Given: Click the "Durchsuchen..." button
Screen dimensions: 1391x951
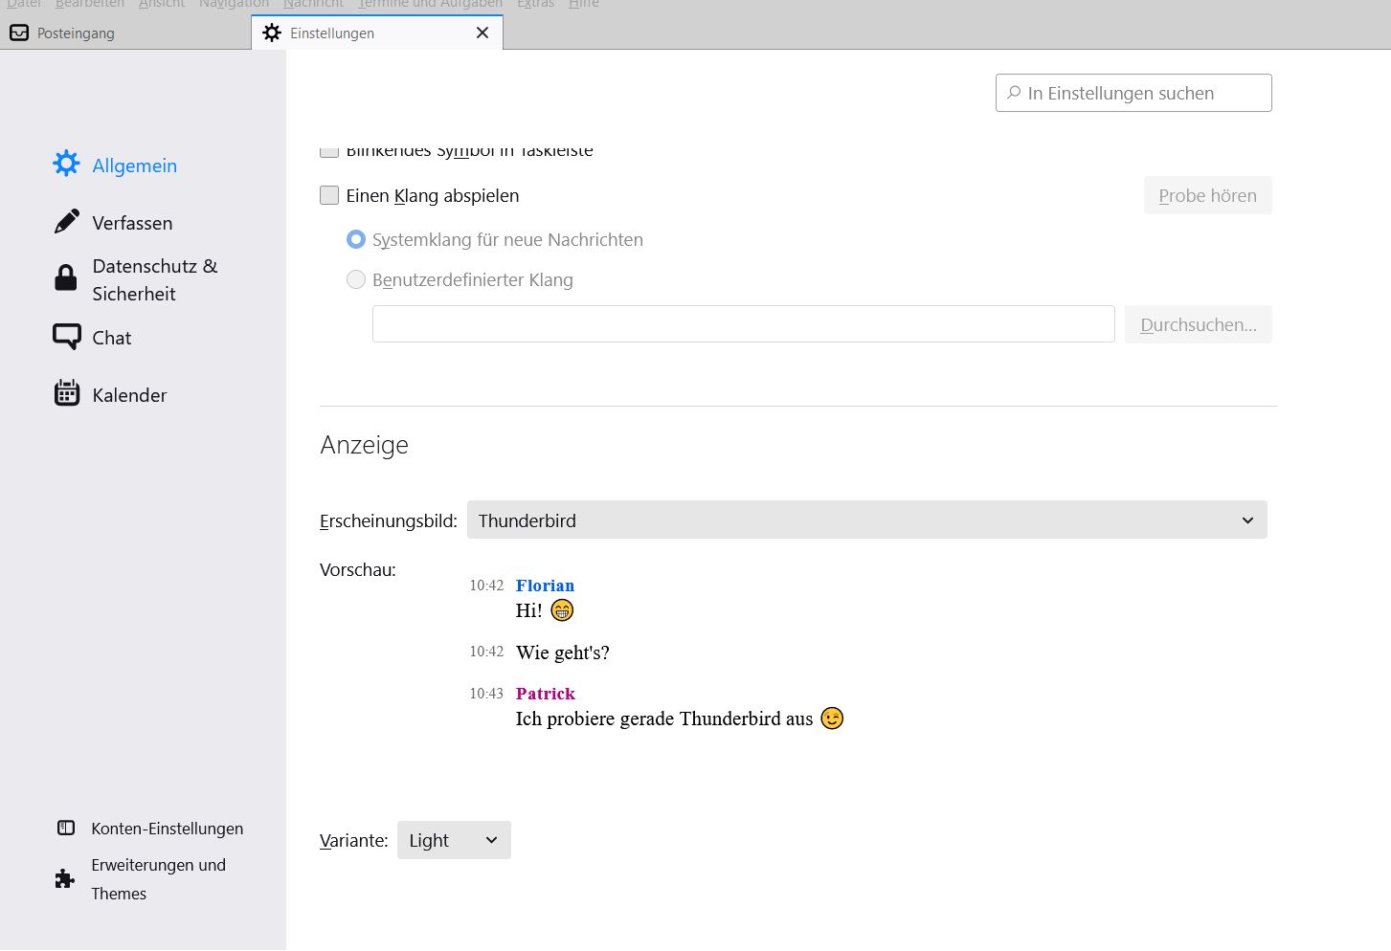Looking at the screenshot, I should [x=1198, y=324].
